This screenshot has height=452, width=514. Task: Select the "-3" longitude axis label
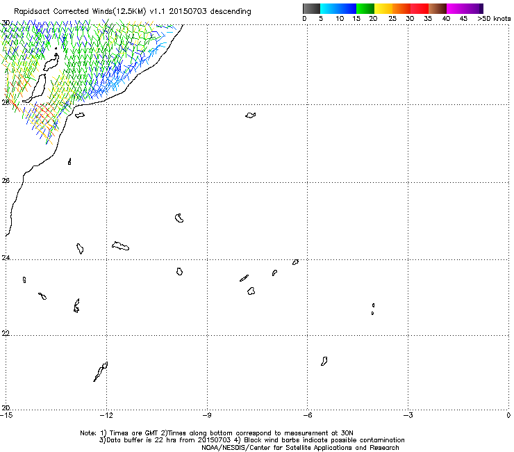click(408, 416)
